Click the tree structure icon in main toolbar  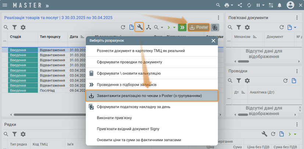coord(149,27)
